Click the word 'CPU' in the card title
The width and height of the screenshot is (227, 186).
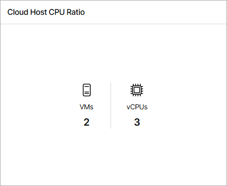click(x=57, y=12)
